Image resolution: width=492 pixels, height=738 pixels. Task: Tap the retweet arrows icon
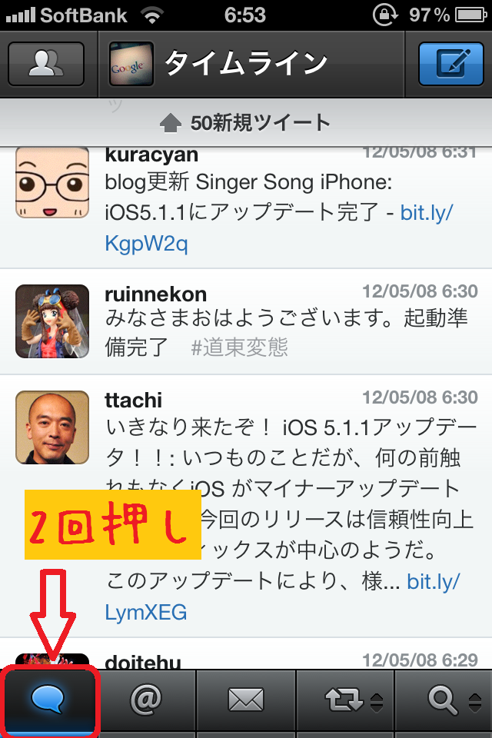point(344,700)
